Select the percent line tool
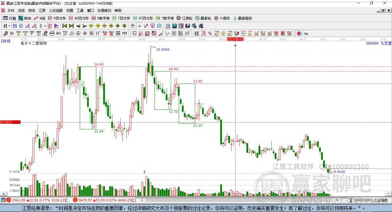This screenshot has height=212, width=392. (x=210, y=34)
